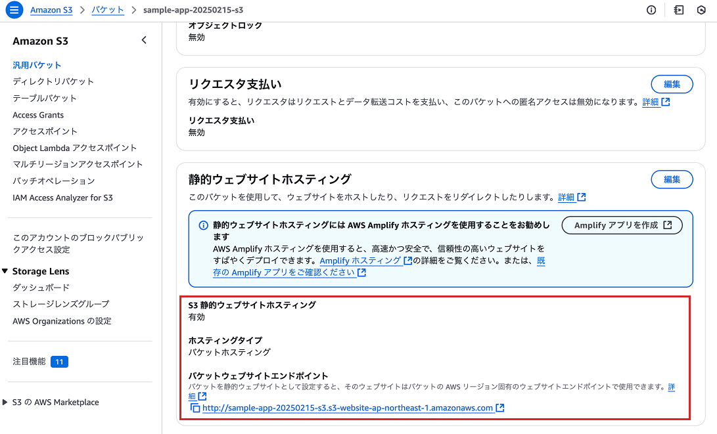Click 無効 under リクエスタ支払い

click(x=197, y=133)
